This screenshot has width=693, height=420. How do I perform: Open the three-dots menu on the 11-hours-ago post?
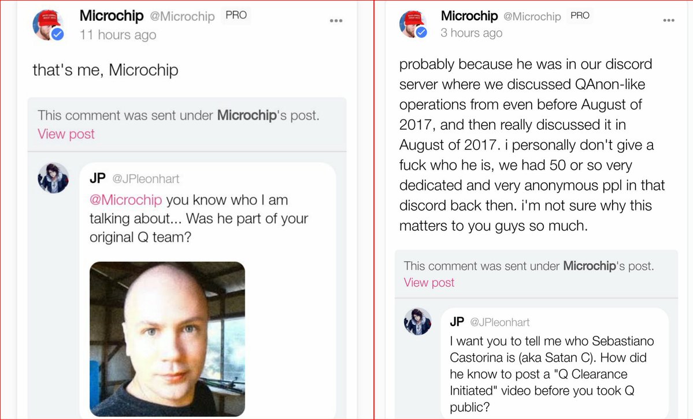coord(336,21)
